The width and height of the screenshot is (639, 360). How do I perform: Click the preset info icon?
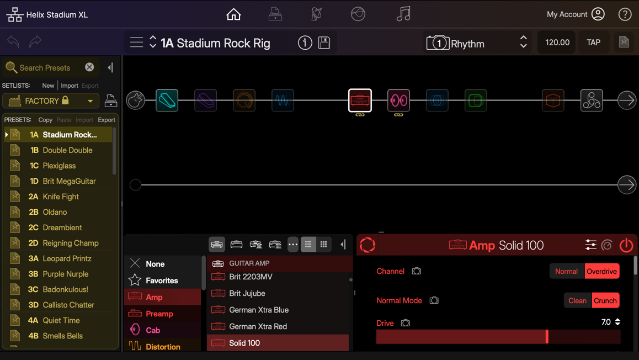[x=305, y=43]
